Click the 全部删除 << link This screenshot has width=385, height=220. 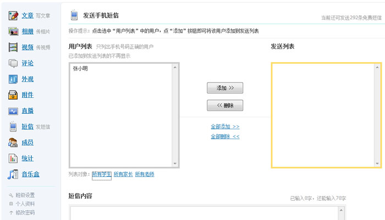[x=225, y=136]
